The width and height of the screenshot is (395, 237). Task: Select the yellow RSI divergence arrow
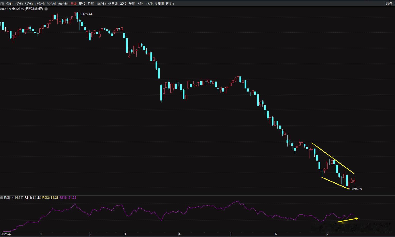pos(348,220)
